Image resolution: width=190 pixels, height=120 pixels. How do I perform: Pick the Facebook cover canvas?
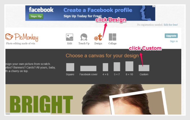coord(88,68)
